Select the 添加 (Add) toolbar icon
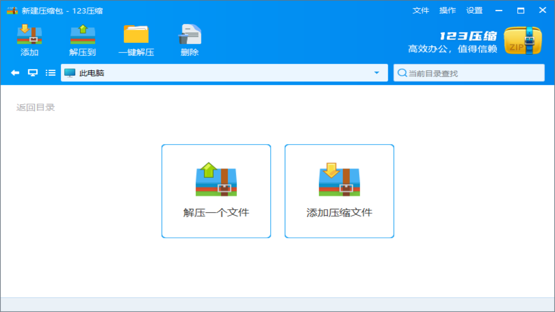Viewport: 555px width, 312px height. pyautogui.click(x=29, y=39)
